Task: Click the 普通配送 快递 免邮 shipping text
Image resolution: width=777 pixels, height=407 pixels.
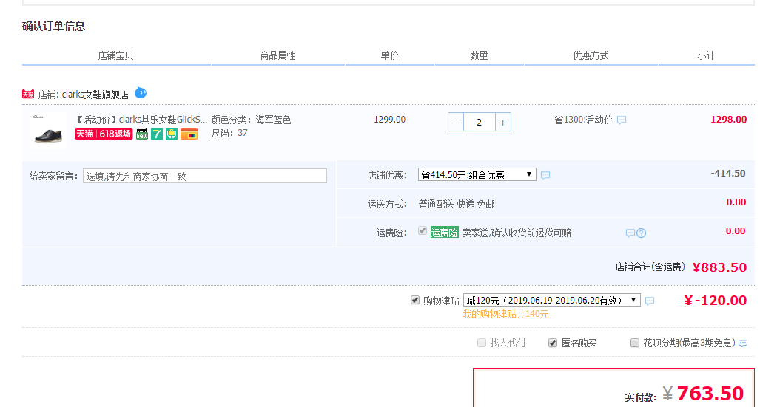Action: tap(457, 205)
